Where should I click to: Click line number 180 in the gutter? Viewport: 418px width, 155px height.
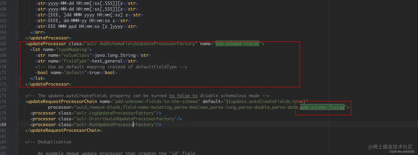(3, 125)
